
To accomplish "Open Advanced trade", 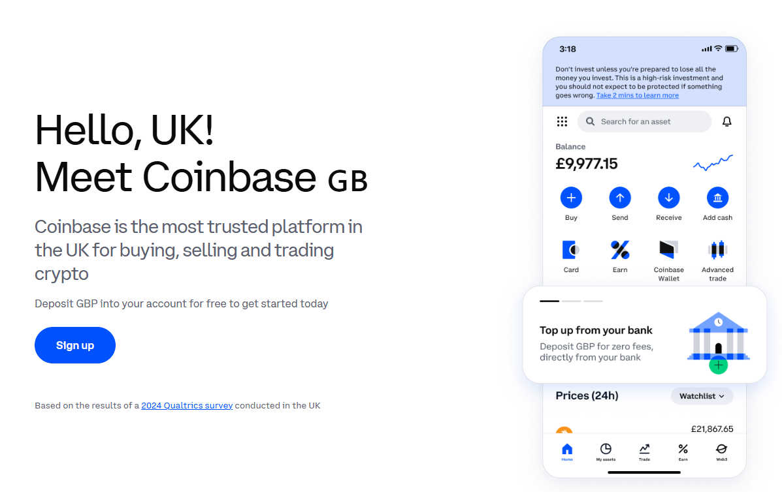I will [717, 249].
